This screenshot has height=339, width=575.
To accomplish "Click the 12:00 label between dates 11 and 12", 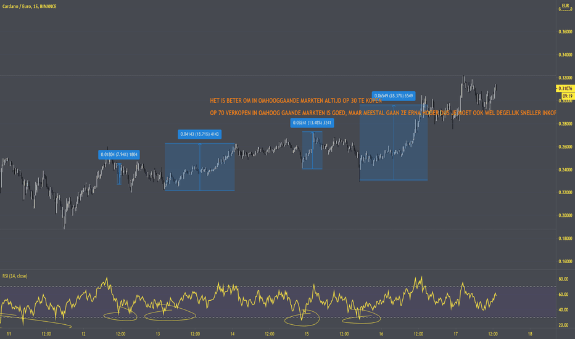I will 46,334.
